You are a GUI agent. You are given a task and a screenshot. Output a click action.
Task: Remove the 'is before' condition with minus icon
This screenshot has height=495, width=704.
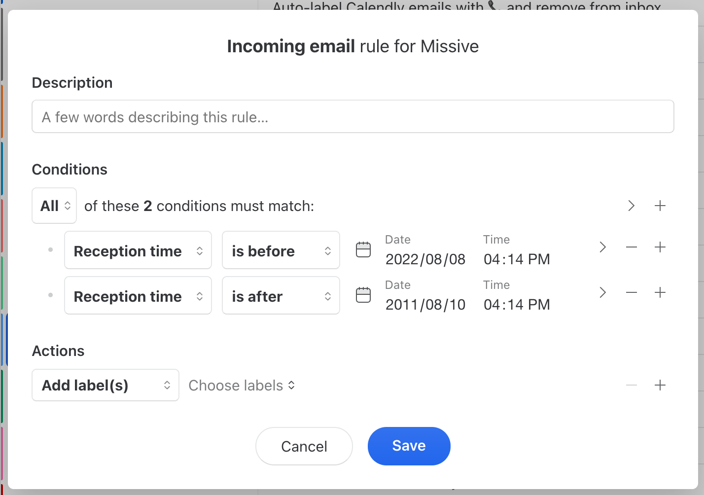[632, 247]
